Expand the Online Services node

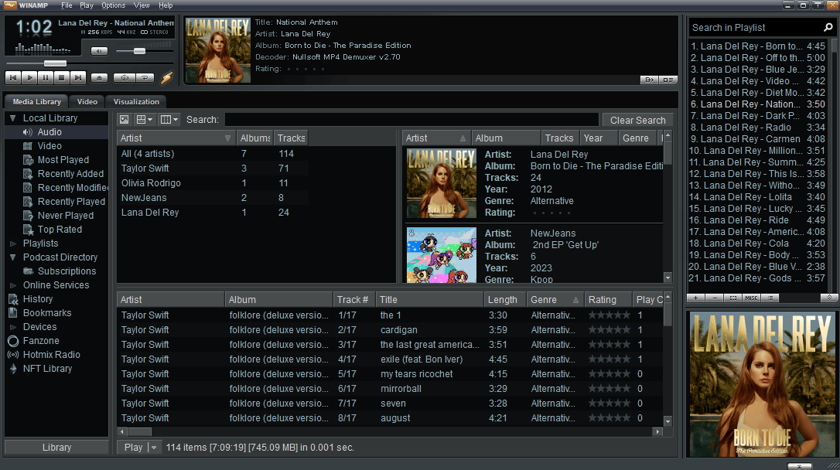click(13, 285)
